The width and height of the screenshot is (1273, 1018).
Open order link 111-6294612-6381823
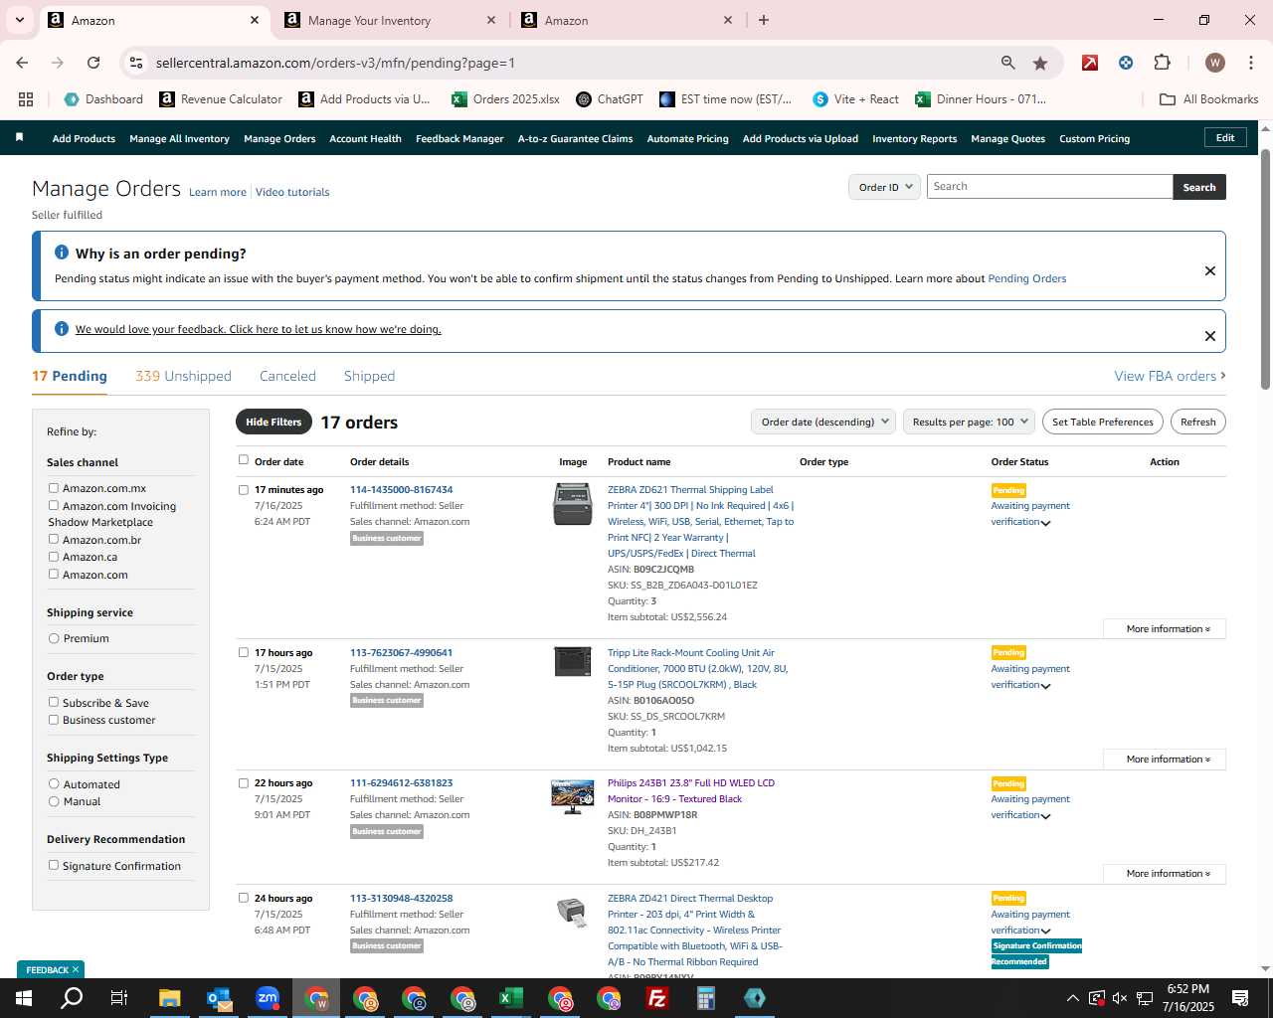click(401, 783)
